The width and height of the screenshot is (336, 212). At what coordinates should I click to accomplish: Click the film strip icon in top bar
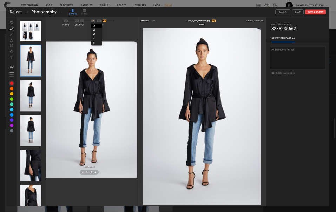pos(258,5)
